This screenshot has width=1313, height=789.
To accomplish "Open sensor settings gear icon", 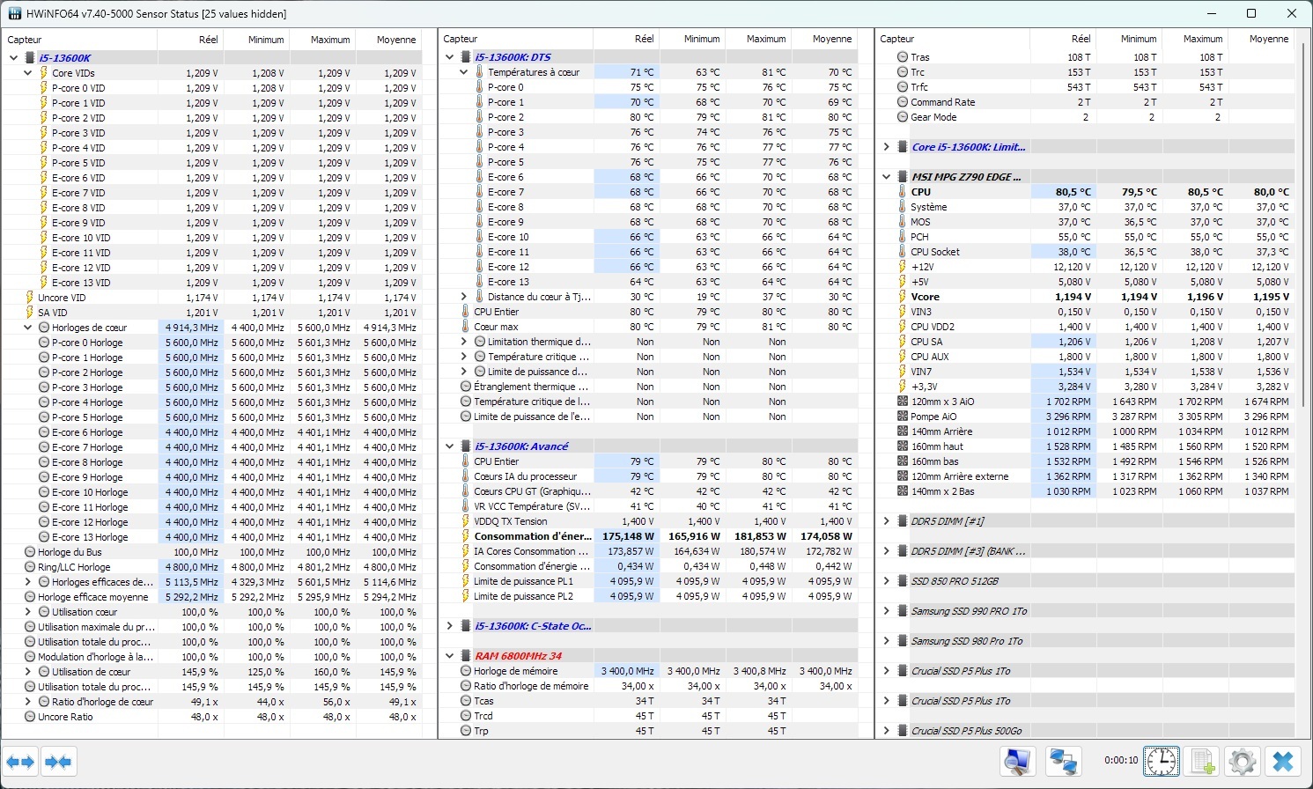I will pos(1243,762).
